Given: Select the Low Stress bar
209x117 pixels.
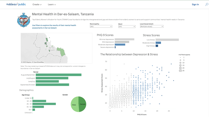Looking at the screenshot, I should tap(167, 40).
